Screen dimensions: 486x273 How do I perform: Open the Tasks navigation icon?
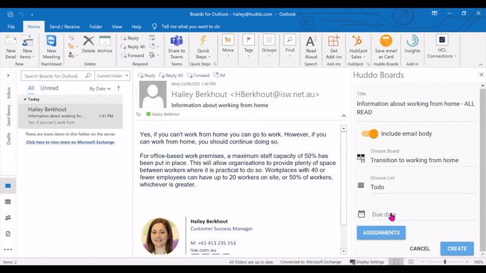click(x=8, y=234)
